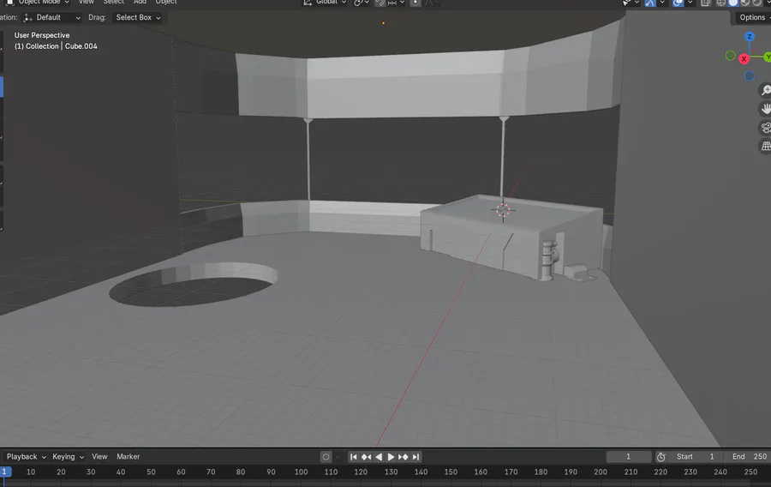This screenshot has height=487, width=771.
Task: Toggle the preview range stopwatch icon
Action: tap(660, 457)
